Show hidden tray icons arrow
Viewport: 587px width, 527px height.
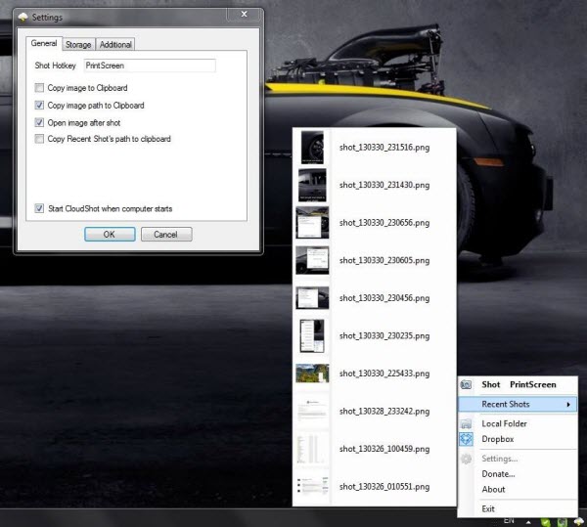click(x=529, y=521)
